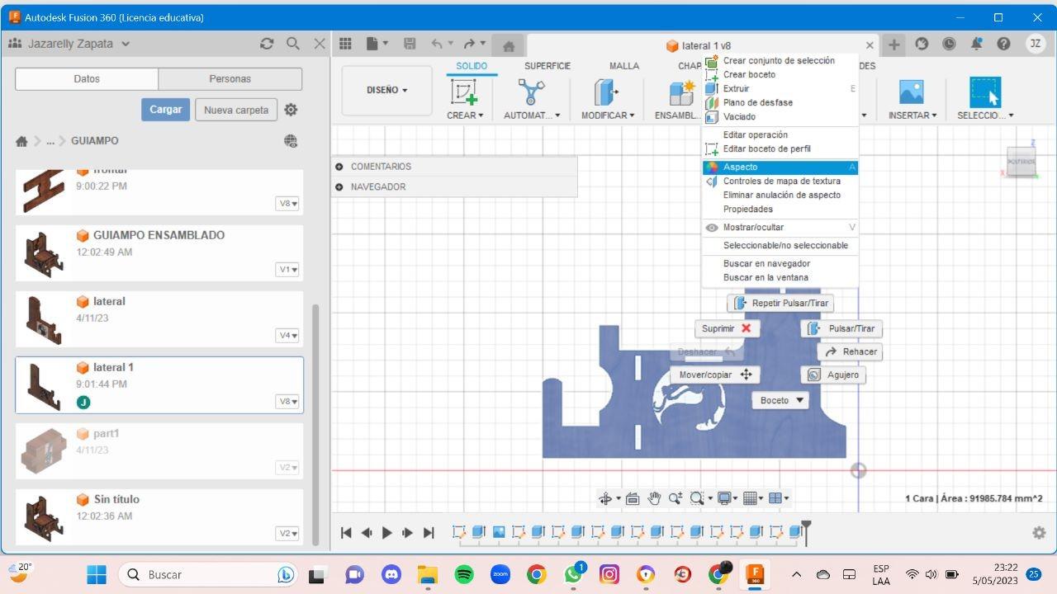The image size is (1057, 594).
Task: Click the Nueva carpeta button
Action: pyautogui.click(x=236, y=110)
